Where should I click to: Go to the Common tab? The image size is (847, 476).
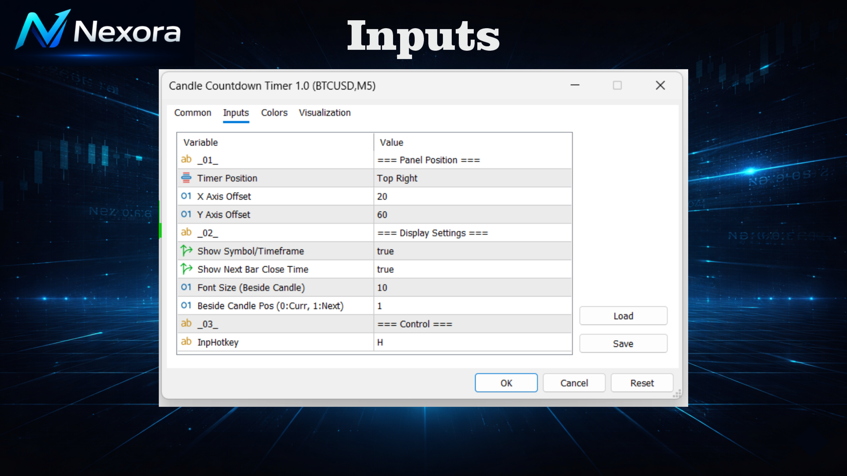[193, 113]
